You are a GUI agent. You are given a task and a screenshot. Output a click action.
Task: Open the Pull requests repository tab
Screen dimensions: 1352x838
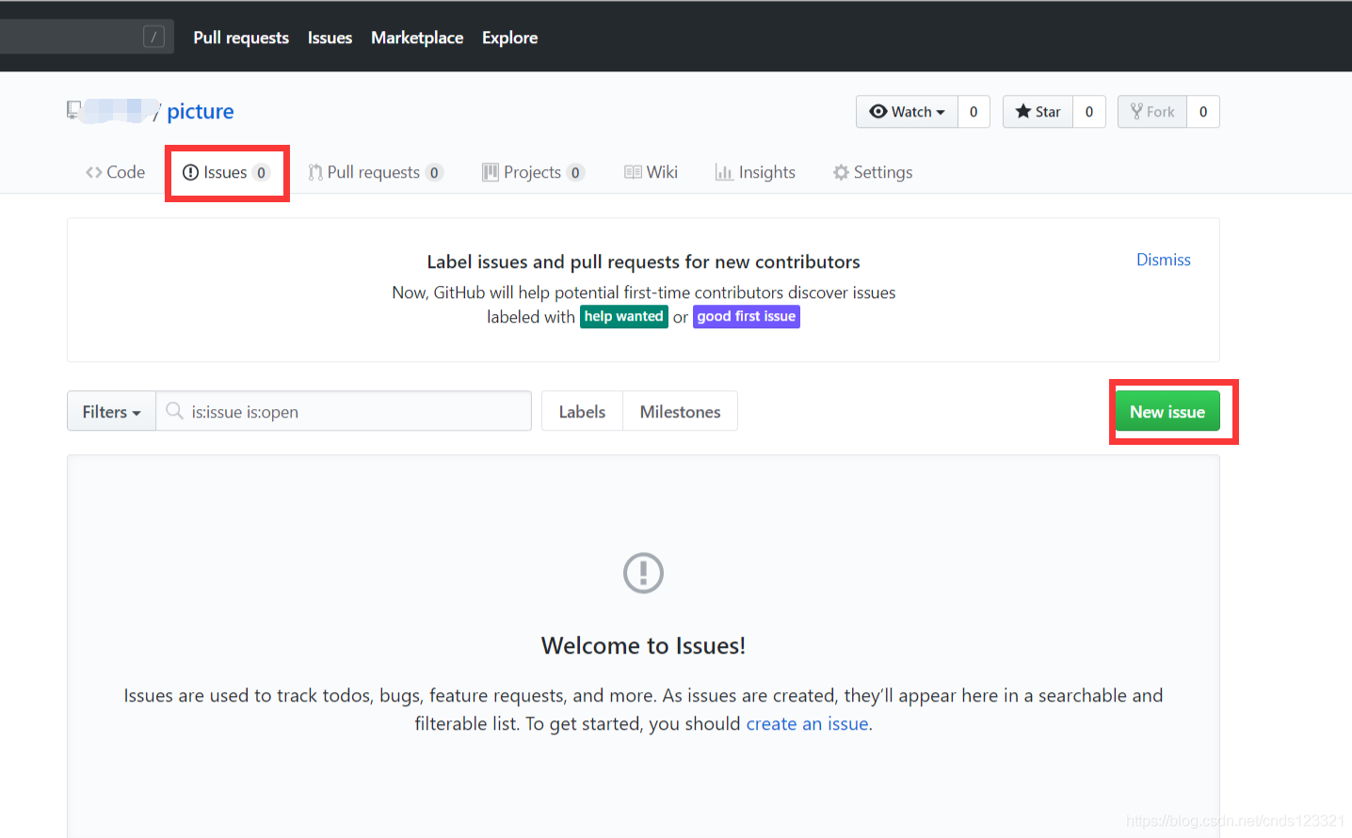[376, 172]
